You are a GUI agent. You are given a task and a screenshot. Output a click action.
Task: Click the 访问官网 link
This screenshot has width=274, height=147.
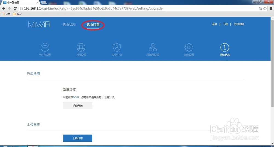tap(239, 24)
